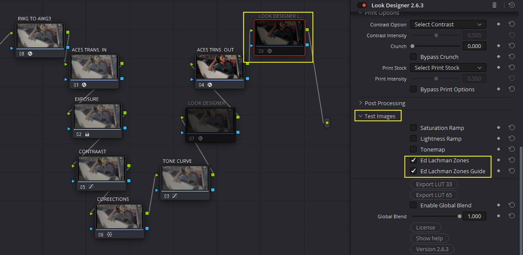The width and height of the screenshot is (523, 255).
Task: Reset the Contrast Option parameter
Action: pyautogui.click(x=512, y=25)
